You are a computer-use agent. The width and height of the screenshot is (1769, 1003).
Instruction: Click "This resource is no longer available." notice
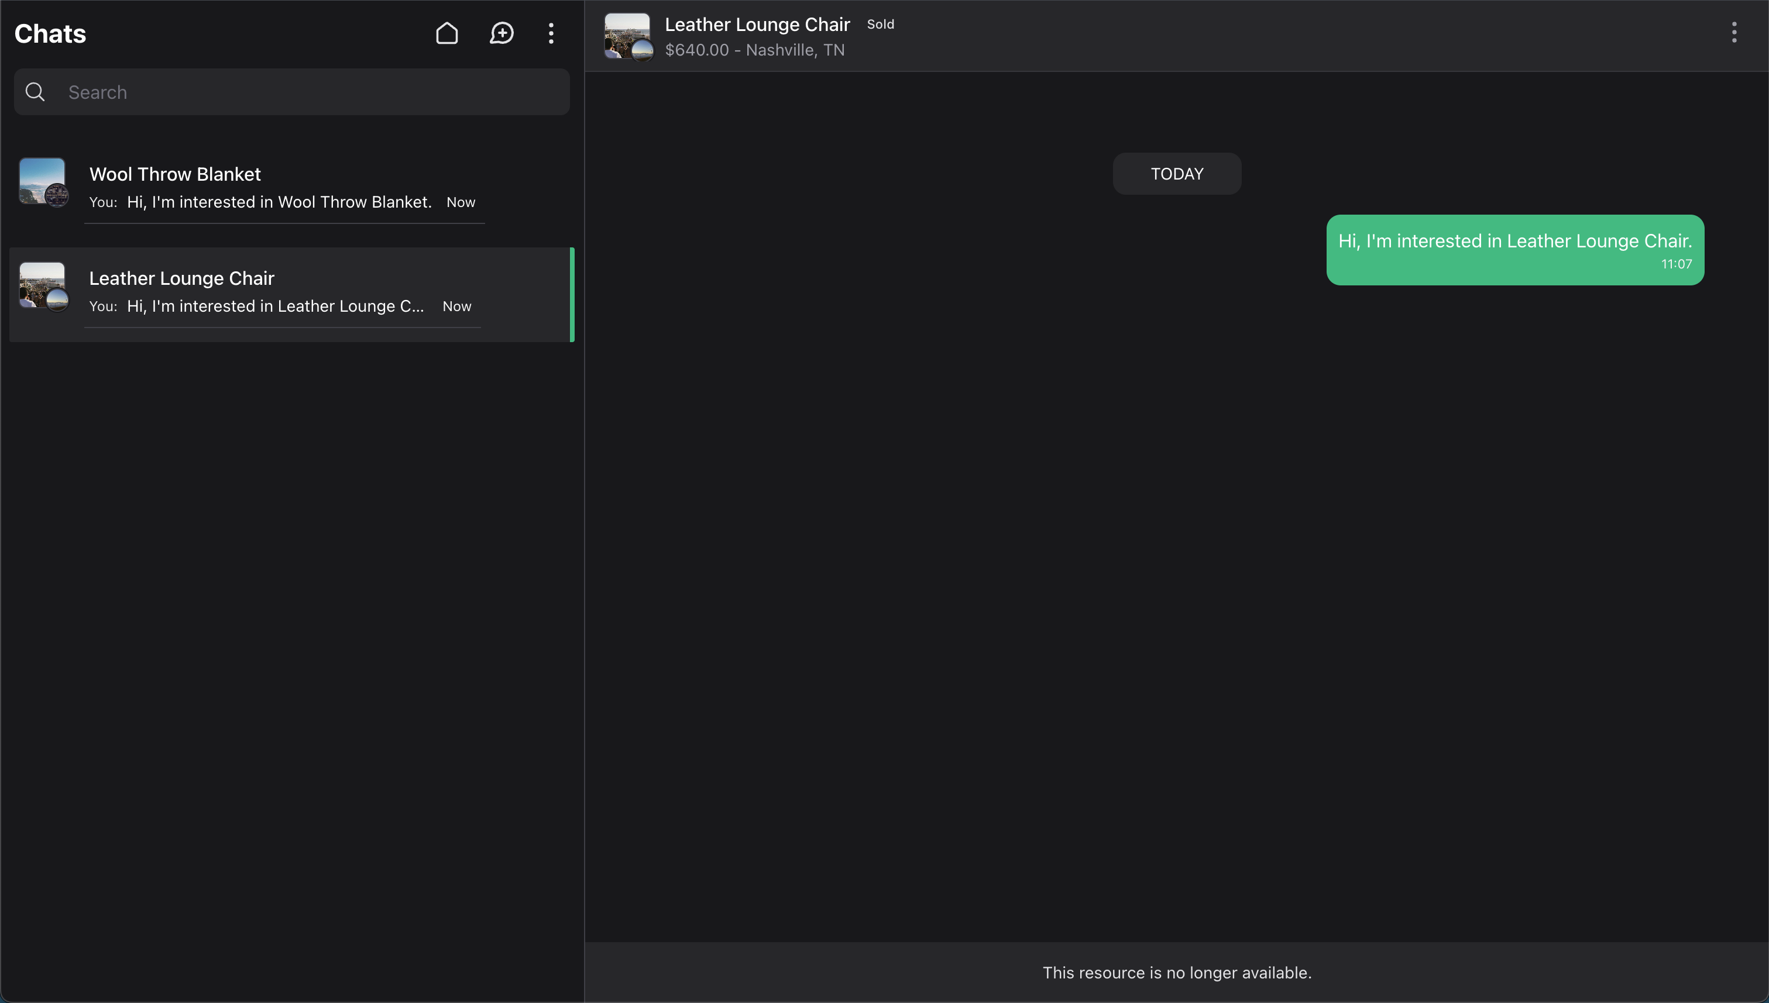click(x=1176, y=972)
